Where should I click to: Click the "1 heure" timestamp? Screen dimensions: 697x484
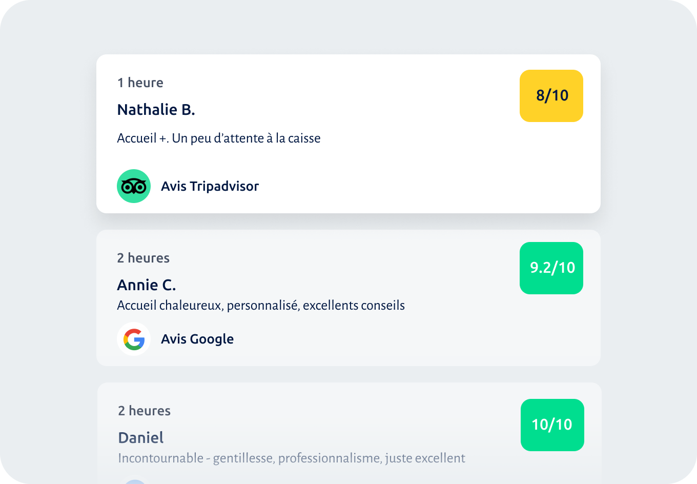point(140,83)
